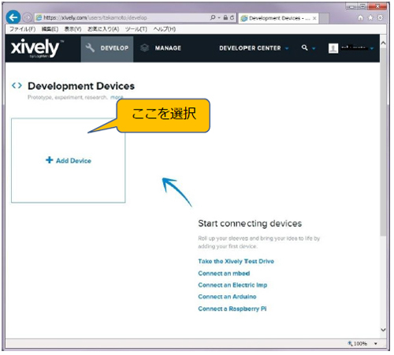The width and height of the screenshot is (394, 355).
Task: Click the favorites star icon
Action: pyautogui.click(x=370, y=17)
